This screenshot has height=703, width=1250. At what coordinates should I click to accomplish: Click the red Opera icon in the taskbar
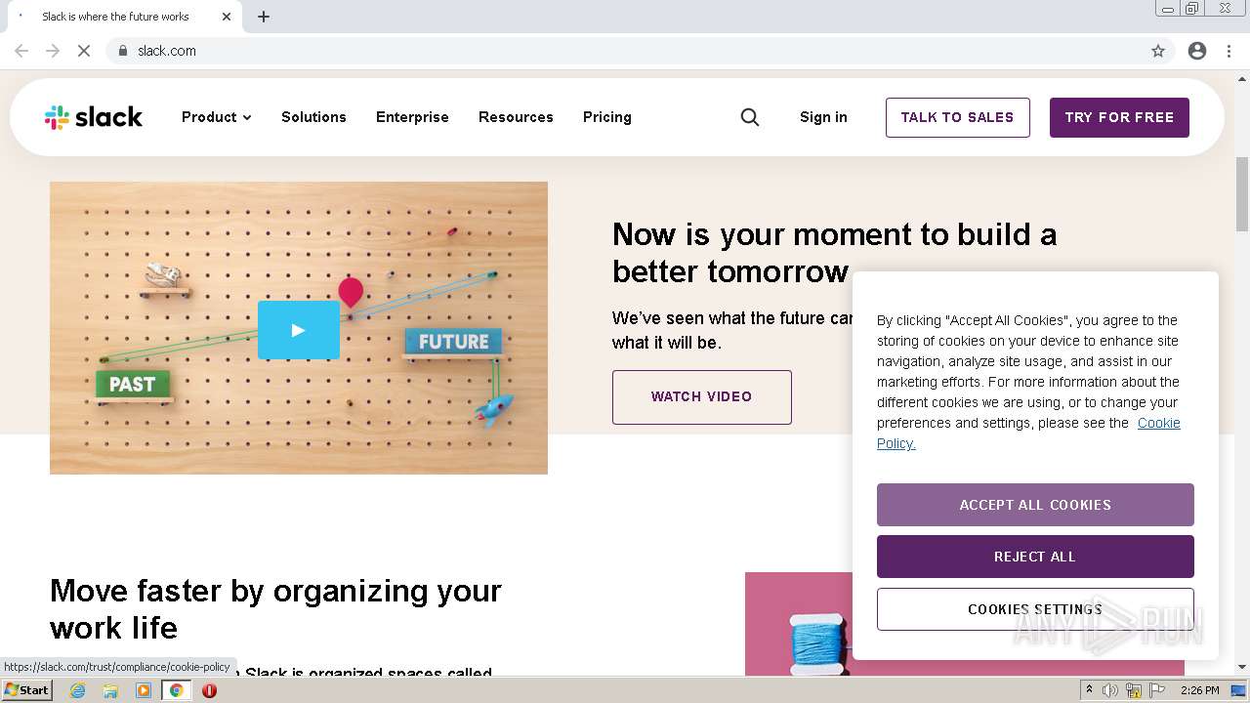point(209,690)
